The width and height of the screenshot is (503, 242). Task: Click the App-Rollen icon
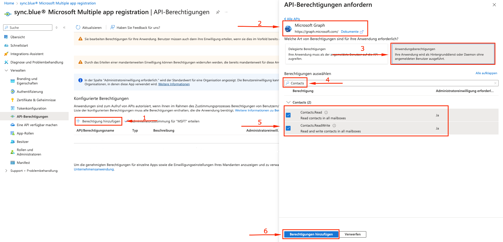coord(13,133)
